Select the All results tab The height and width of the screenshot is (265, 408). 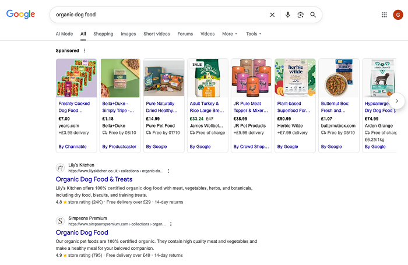tap(83, 34)
